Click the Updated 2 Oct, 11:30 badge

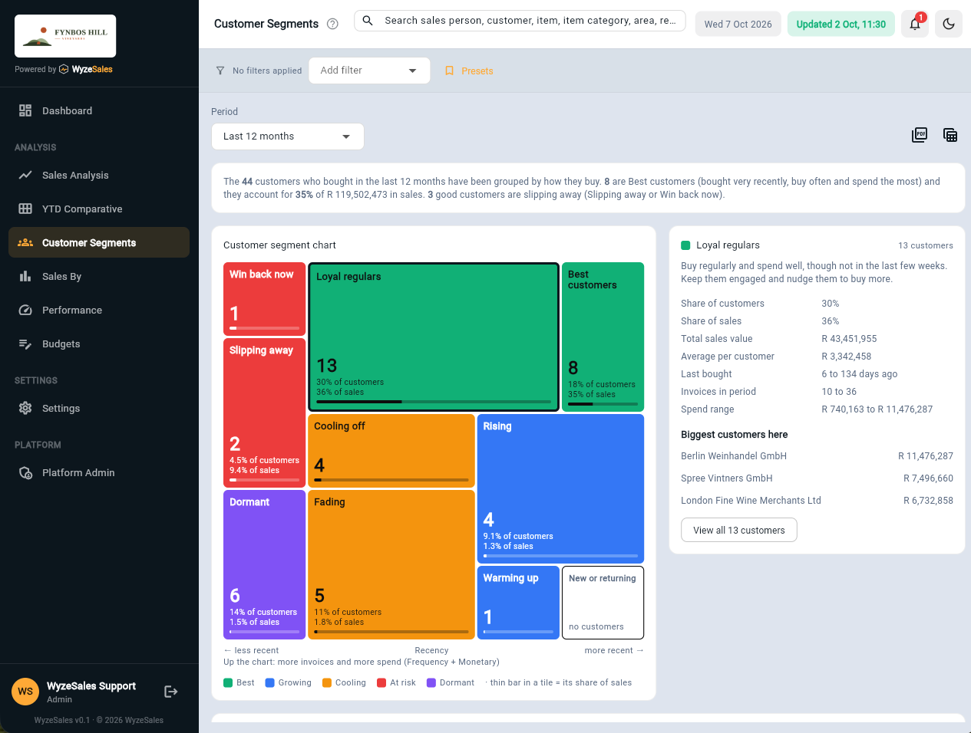(841, 24)
